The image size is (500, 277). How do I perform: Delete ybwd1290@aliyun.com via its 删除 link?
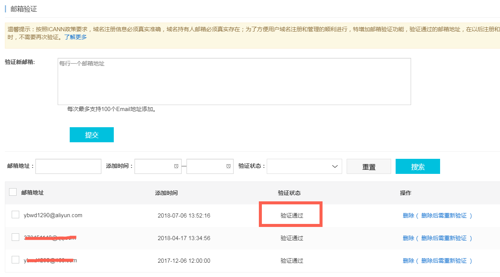408,215
